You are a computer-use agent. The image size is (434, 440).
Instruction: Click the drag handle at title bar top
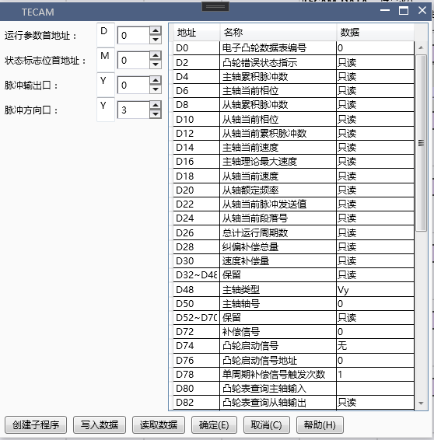[x=215, y=7]
